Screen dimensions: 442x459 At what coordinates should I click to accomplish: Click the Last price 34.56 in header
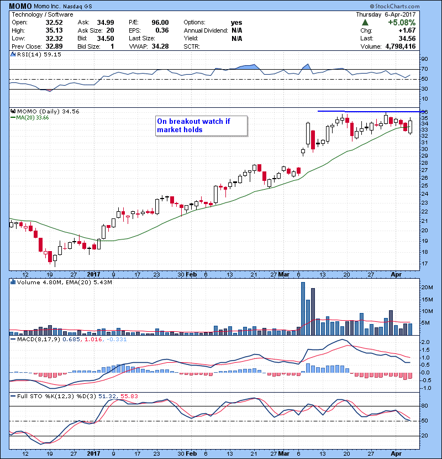coord(407,38)
